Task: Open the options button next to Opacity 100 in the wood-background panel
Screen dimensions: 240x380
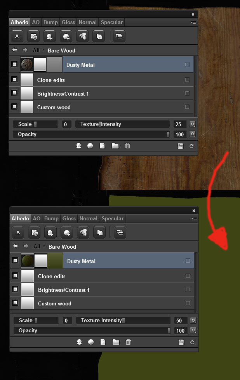Action: point(192,134)
